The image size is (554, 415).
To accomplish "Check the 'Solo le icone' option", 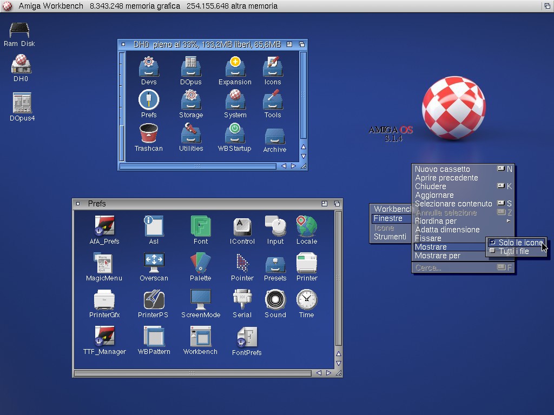I will tap(519, 243).
